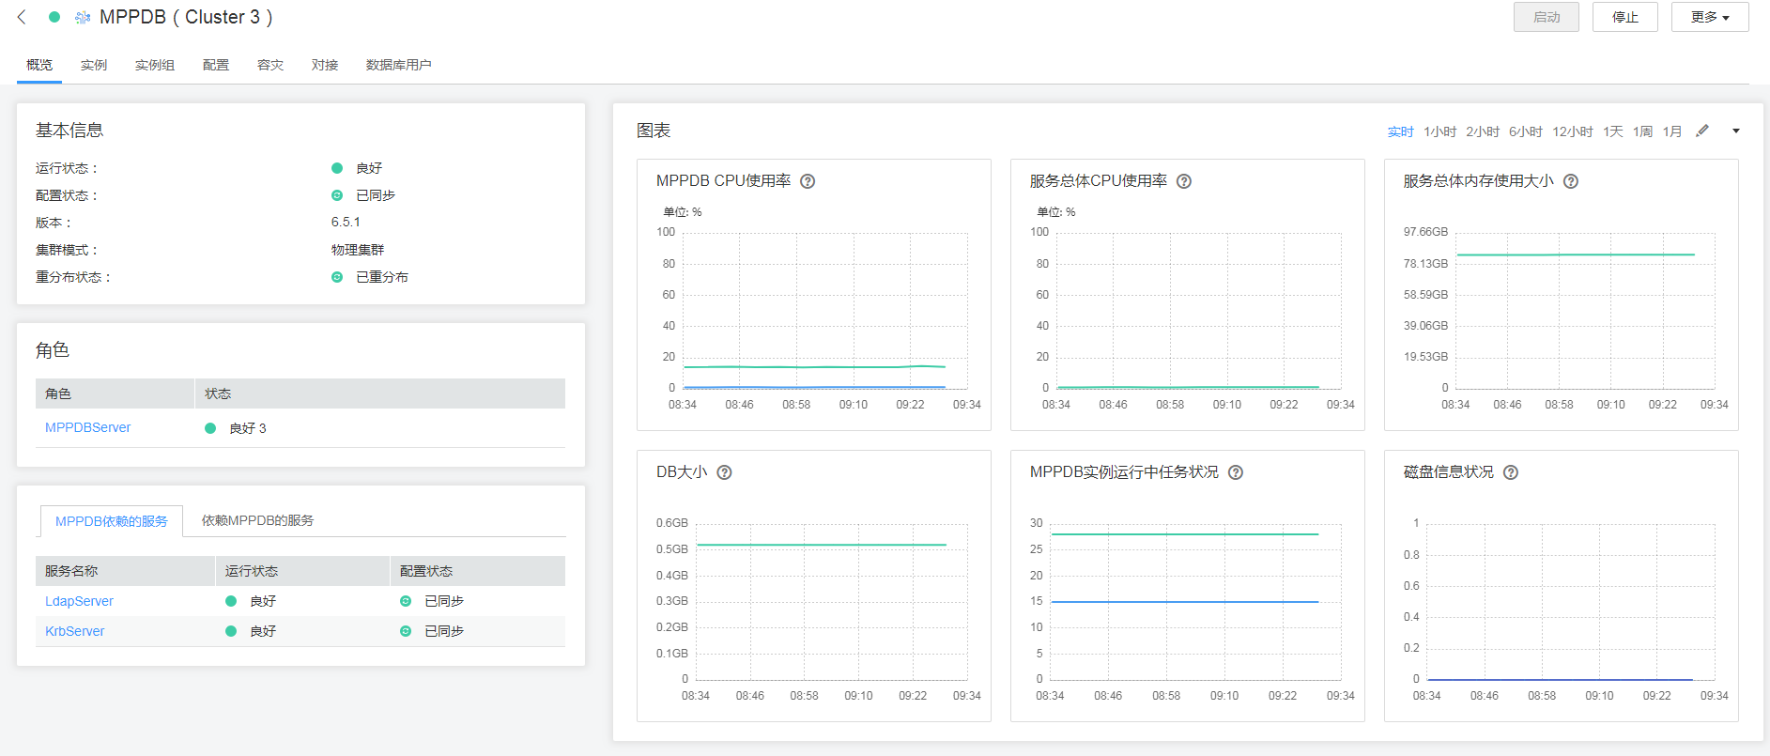Click help icon next to MPPDB CPU使用率
Image resolution: width=1770 pixels, height=756 pixels.
click(808, 181)
